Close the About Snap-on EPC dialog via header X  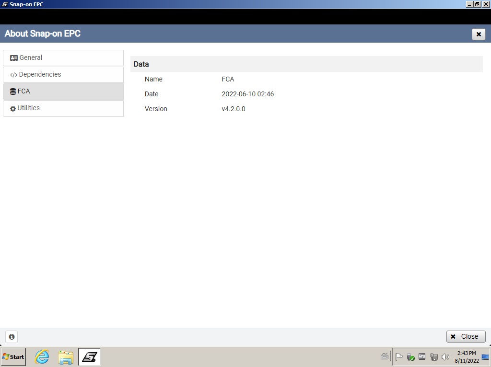coord(479,34)
